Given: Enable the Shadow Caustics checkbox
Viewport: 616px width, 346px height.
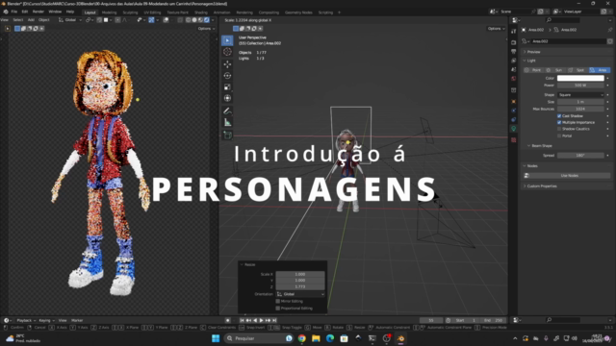Looking at the screenshot, I should 559,129.
